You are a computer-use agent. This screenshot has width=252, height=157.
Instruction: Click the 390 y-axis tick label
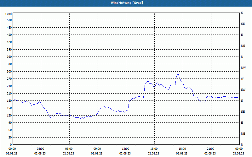coord(9,49)
